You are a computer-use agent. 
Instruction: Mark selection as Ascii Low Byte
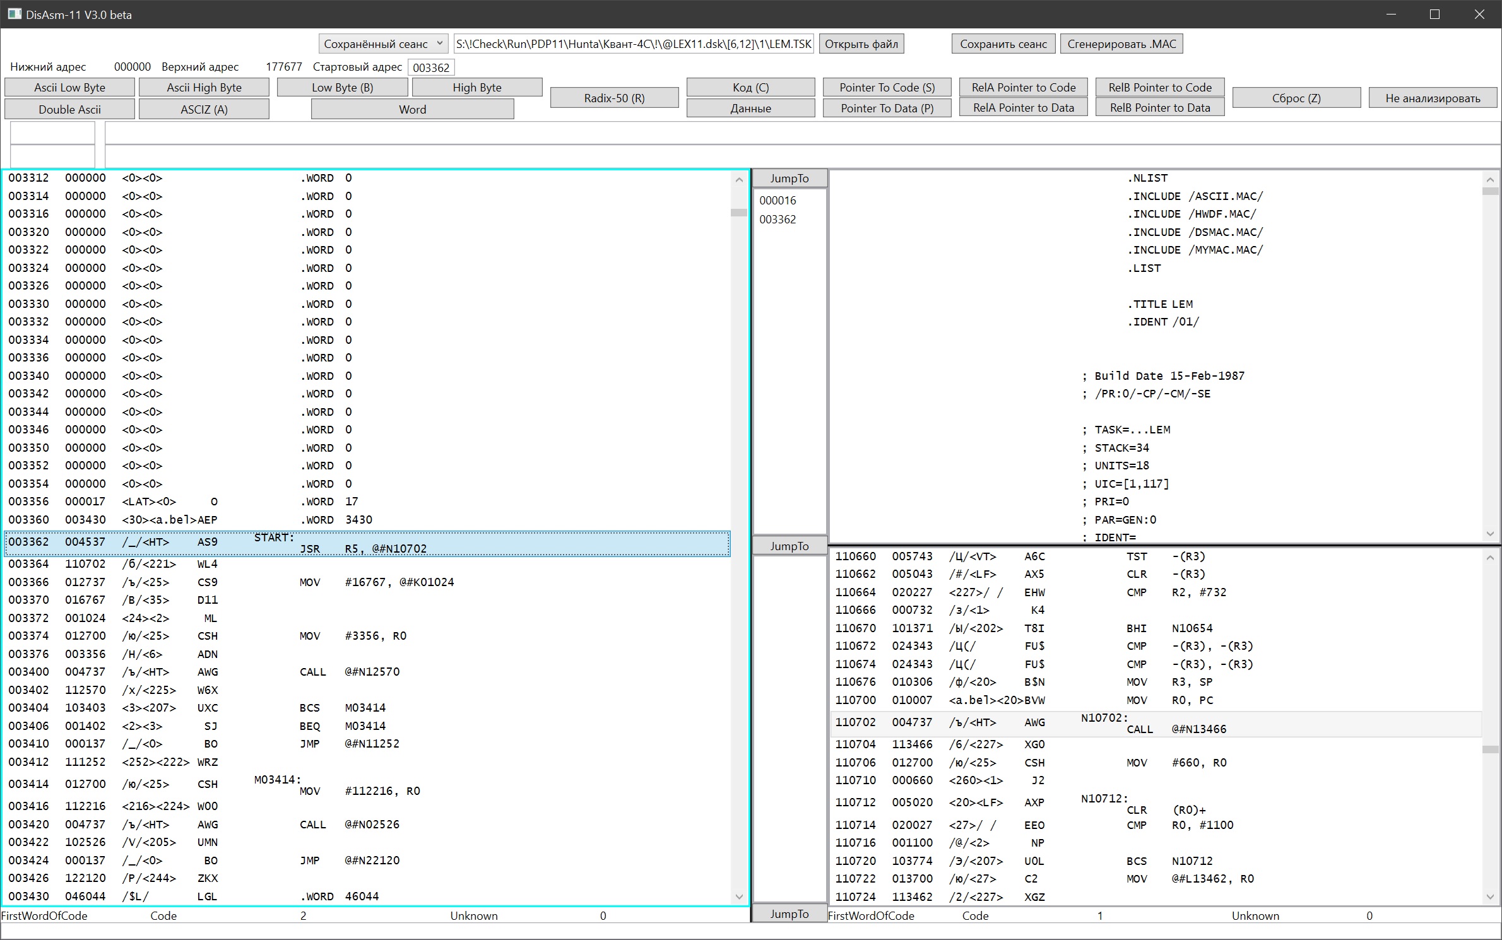pyautogui.click(x=69, y=88)
